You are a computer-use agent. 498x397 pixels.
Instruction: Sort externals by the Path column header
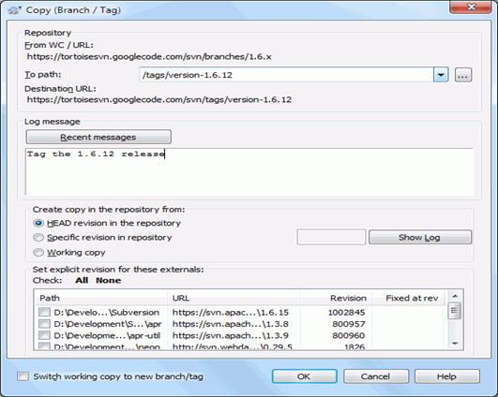(100, 298)
